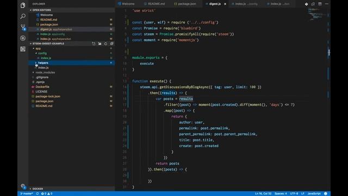Click the EXPLORER panel title
Image resolution: width=348 pixels, height=196 pixels.
click(x=39, y=4)
